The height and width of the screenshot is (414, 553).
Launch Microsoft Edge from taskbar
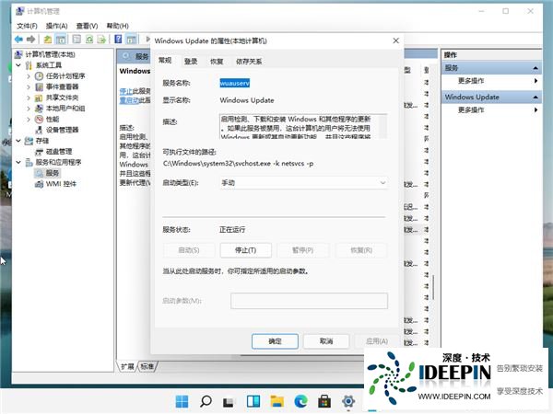pos(300,401)
